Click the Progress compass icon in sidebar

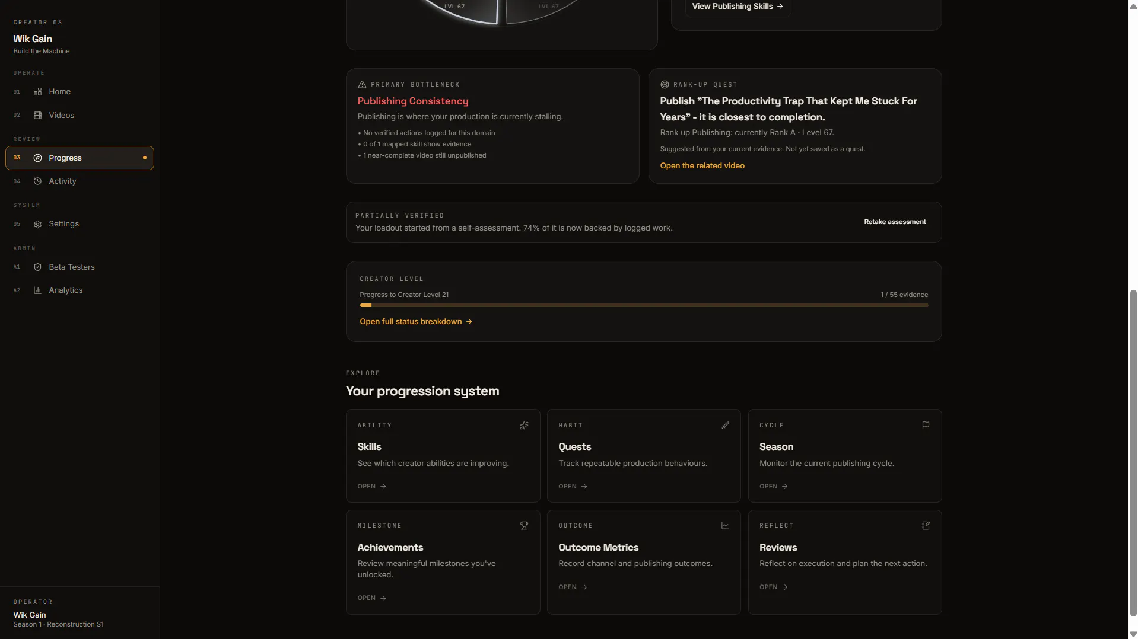coord(37,158)
